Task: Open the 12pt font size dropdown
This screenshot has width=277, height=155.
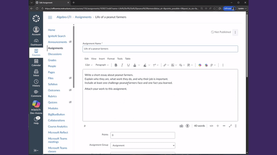Action: (89, 65)
